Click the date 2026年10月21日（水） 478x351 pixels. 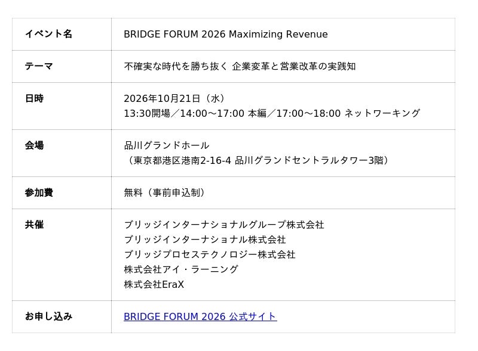pos(176,98)
